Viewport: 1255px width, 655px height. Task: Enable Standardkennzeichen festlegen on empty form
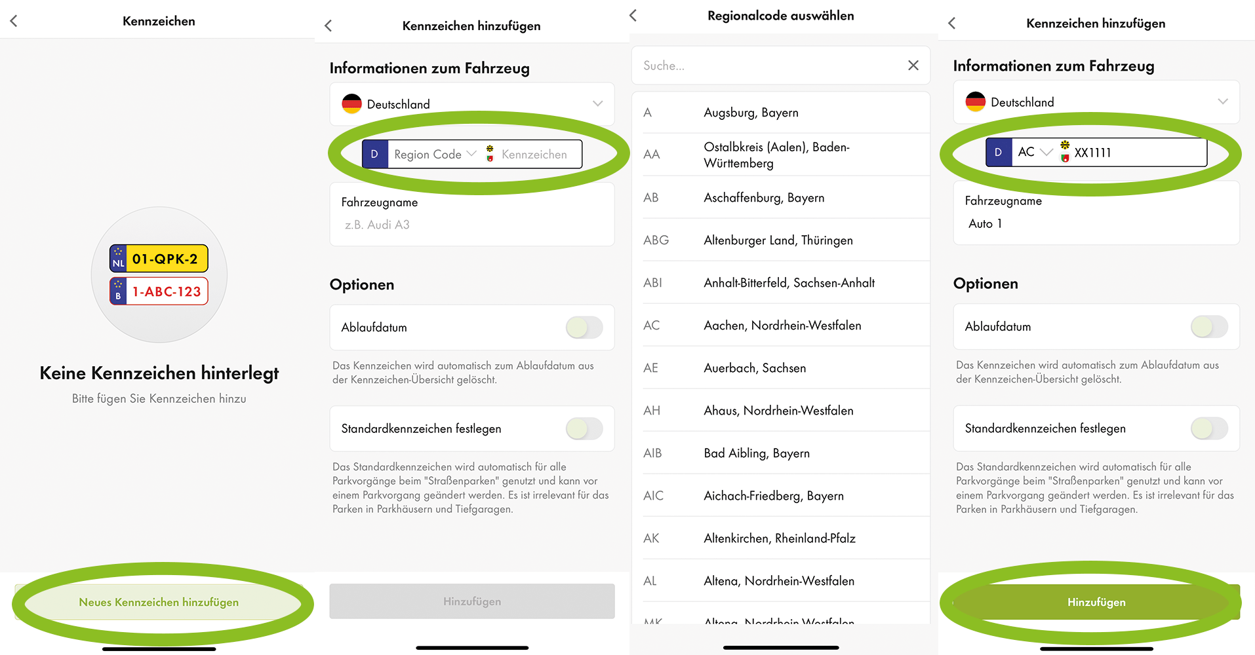click(584, 429)
